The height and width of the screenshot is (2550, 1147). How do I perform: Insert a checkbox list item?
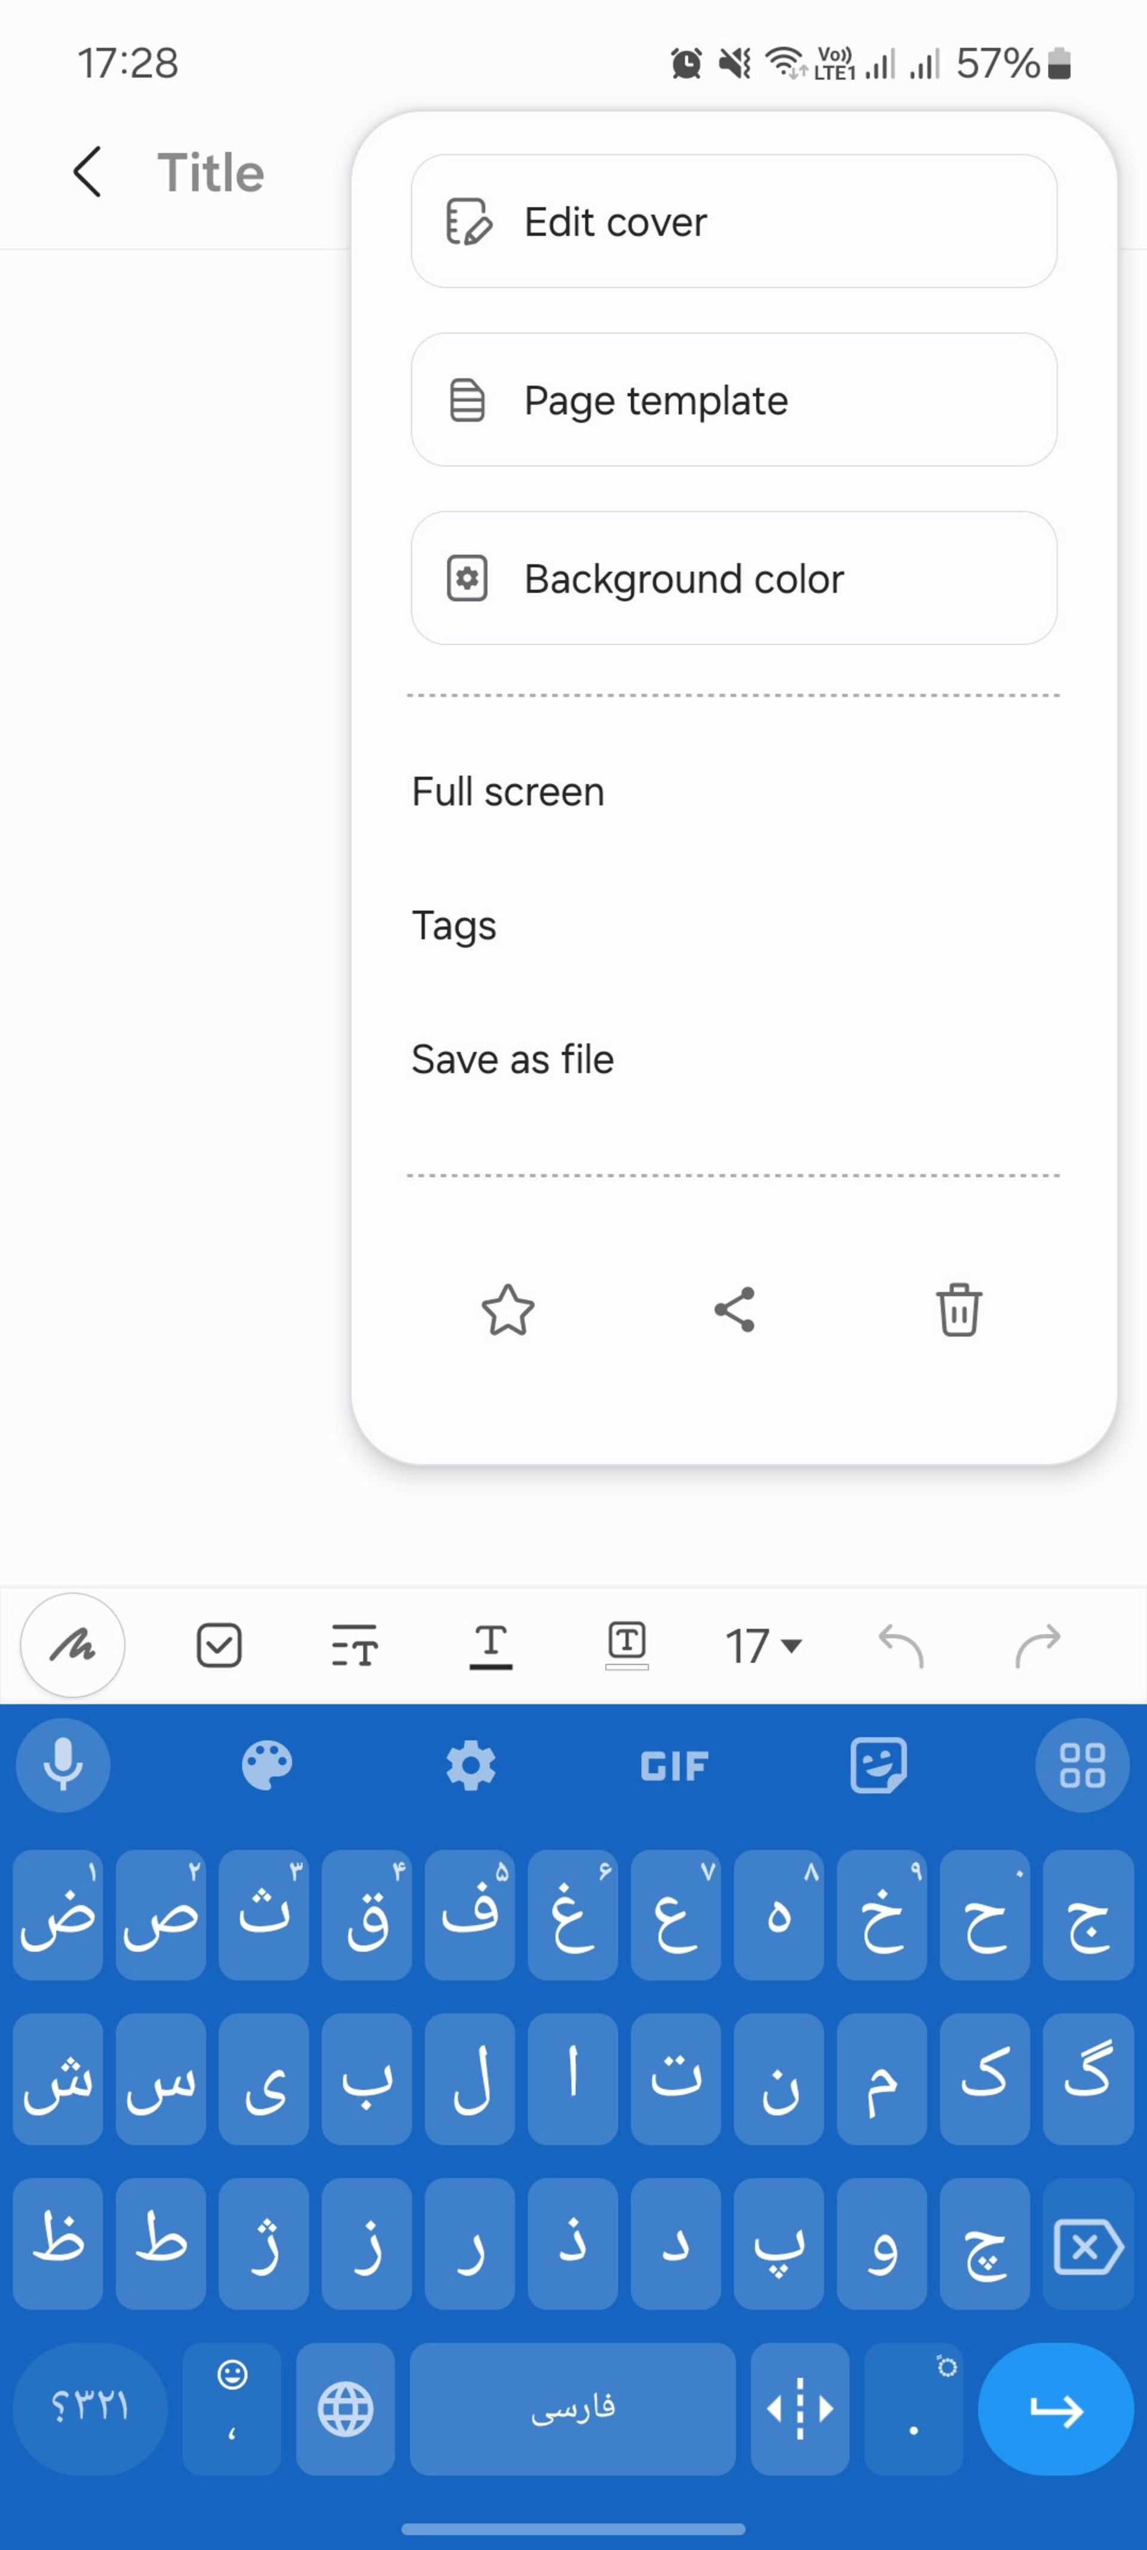tap(219, 1645)
